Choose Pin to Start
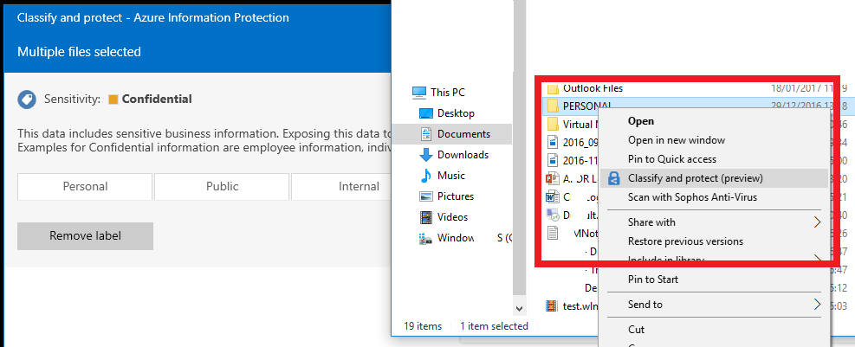Image resolution: width=855 pixels, height=347 pixels. pos(653,280)
